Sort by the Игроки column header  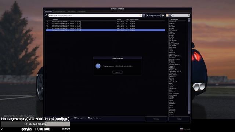119,19
